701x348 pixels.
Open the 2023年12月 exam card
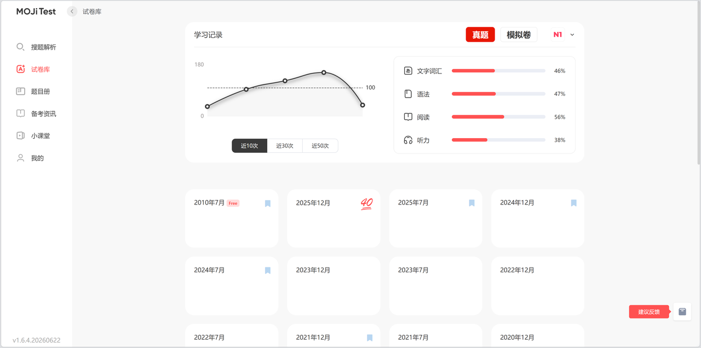(x=334, y=286)
